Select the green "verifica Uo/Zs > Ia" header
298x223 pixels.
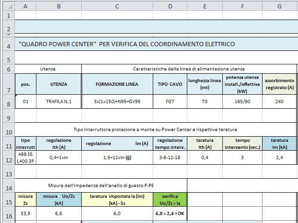(170, 200)
